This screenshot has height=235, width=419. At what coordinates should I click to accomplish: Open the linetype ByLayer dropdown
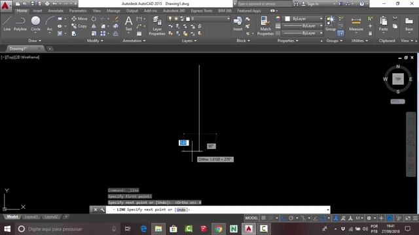[x=302, y=33]
